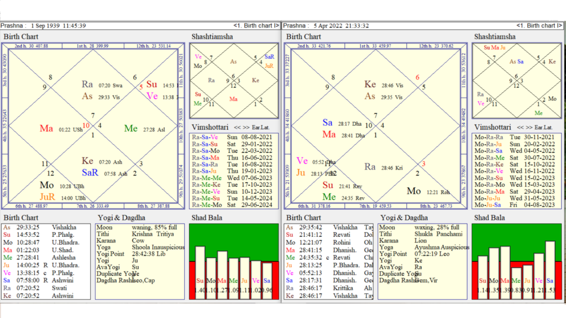Click 'Ma 01:22 USh' in the 1939 birth chart
566x318 pixels.
[x=61, y=128]
